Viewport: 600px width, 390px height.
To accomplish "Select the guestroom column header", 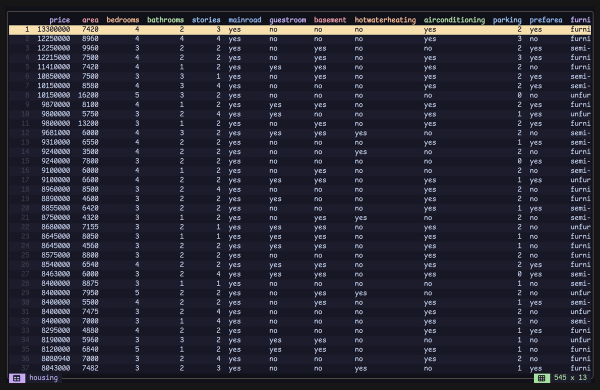I will tap(287, 20).
